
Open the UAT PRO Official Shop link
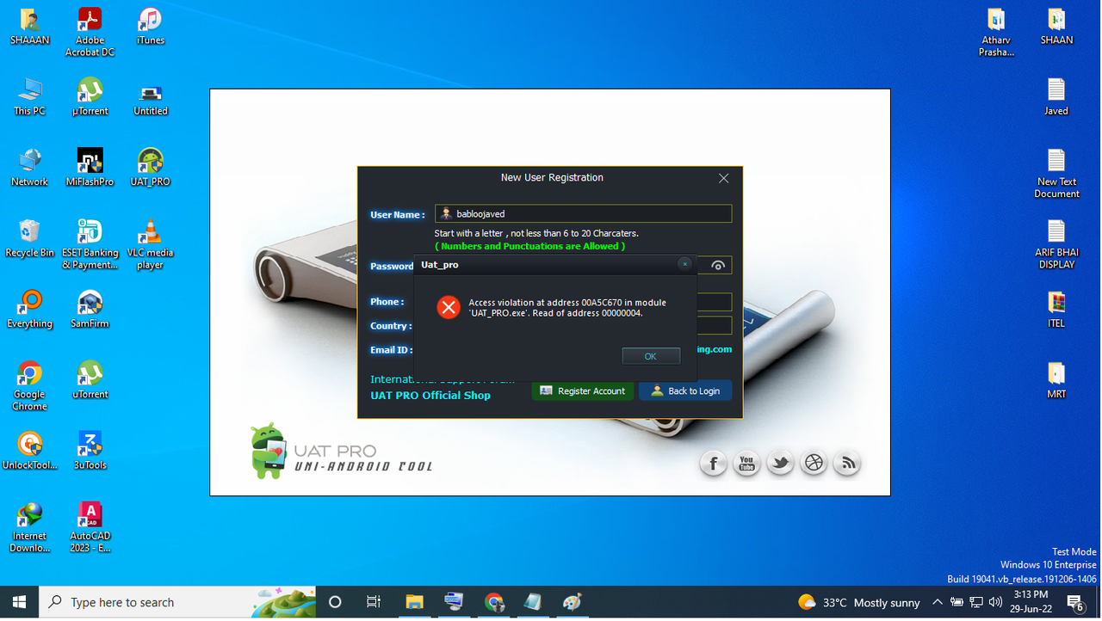(430, 396)
